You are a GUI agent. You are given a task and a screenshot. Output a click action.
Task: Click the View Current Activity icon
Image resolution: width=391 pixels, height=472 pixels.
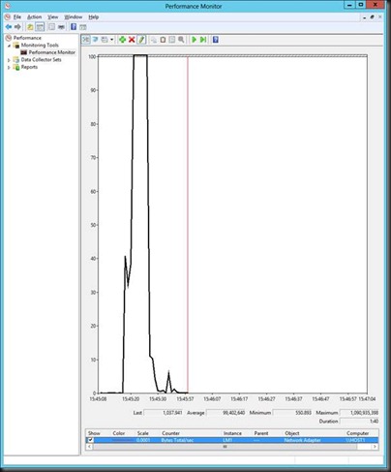coord(86,40)
